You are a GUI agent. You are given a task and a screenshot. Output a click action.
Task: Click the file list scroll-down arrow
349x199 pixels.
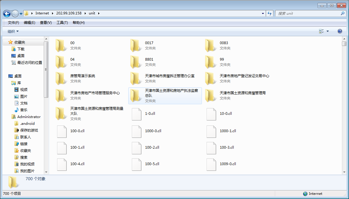(x=344, y=172)
